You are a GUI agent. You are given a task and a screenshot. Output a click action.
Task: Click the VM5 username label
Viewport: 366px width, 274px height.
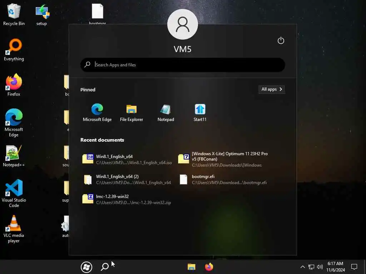click(x=183, y=49)
